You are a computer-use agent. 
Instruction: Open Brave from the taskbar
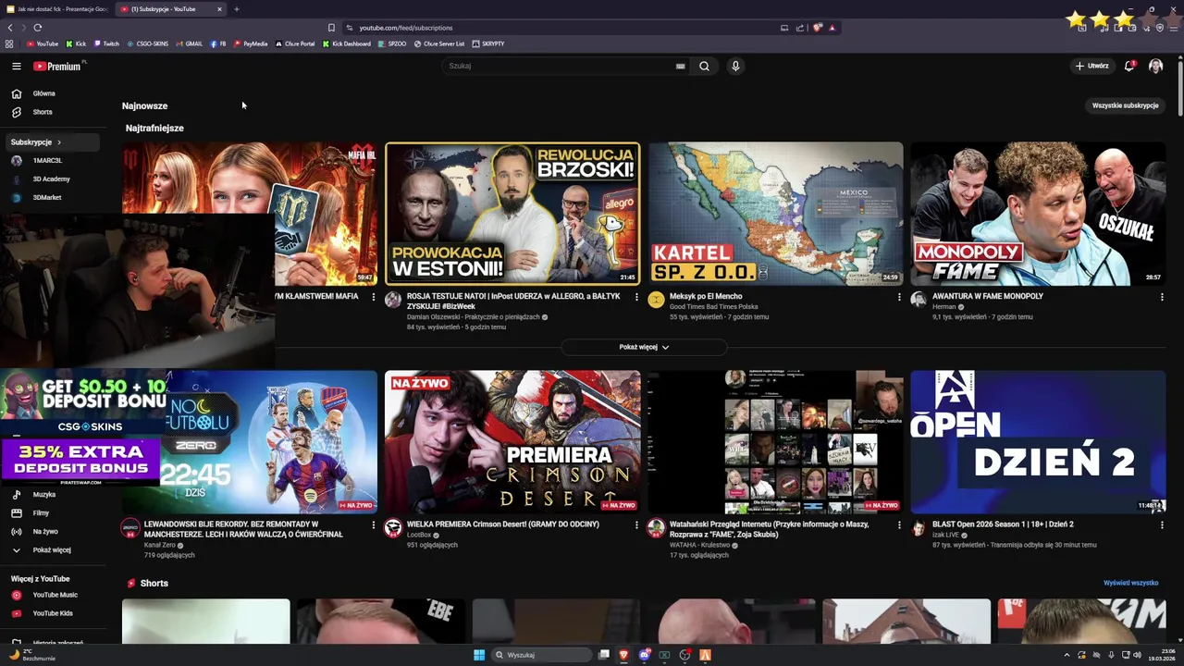pos(623,655)
